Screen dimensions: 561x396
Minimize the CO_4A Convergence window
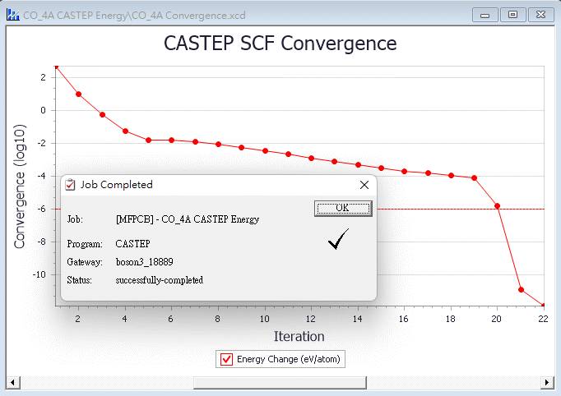pyautogui.click(x=486, y=15)
